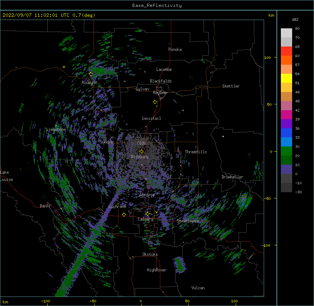Click the Drumheller town label
The height and width of the screenshot is (306, 314).
(232, 177)
